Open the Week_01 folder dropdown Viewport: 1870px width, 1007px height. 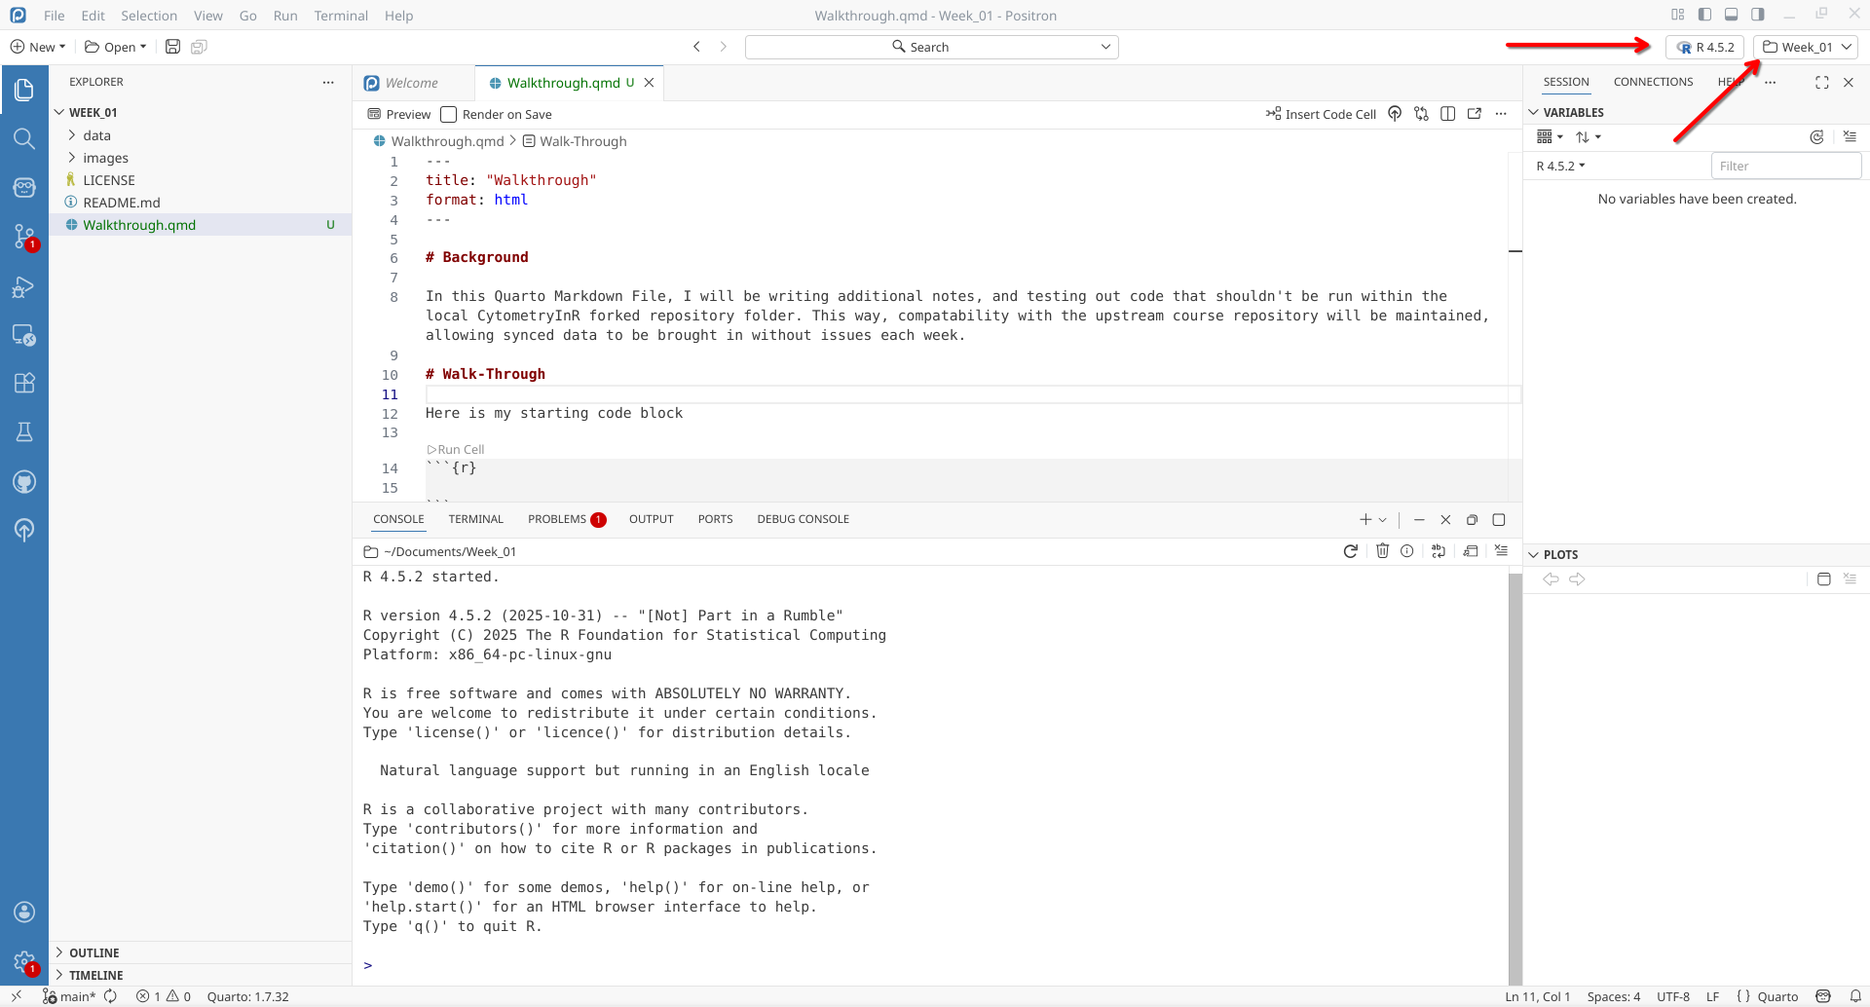coord(1806,47)
